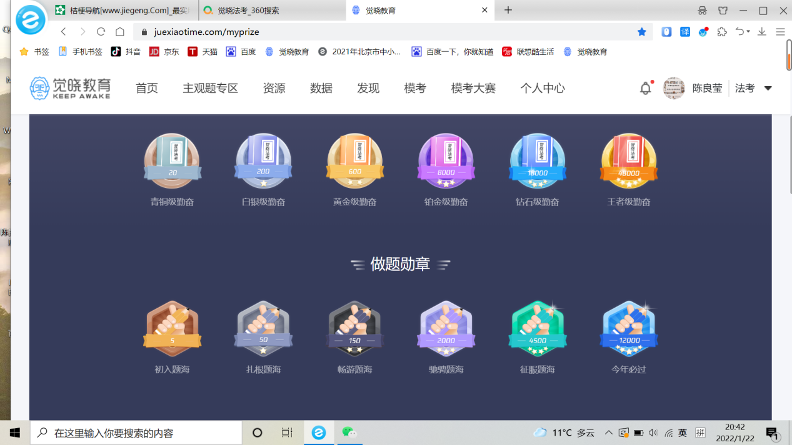792x445 pixels.
Task: Click the 畅游题海 medal icon
Action: click(x=355, y=328)
